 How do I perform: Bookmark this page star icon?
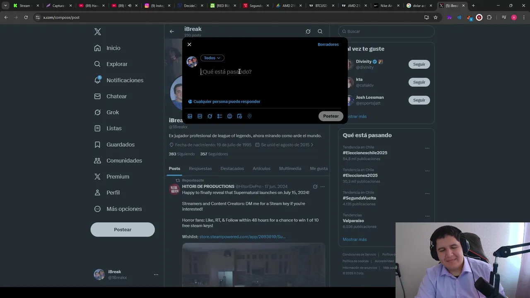(436, 17)
